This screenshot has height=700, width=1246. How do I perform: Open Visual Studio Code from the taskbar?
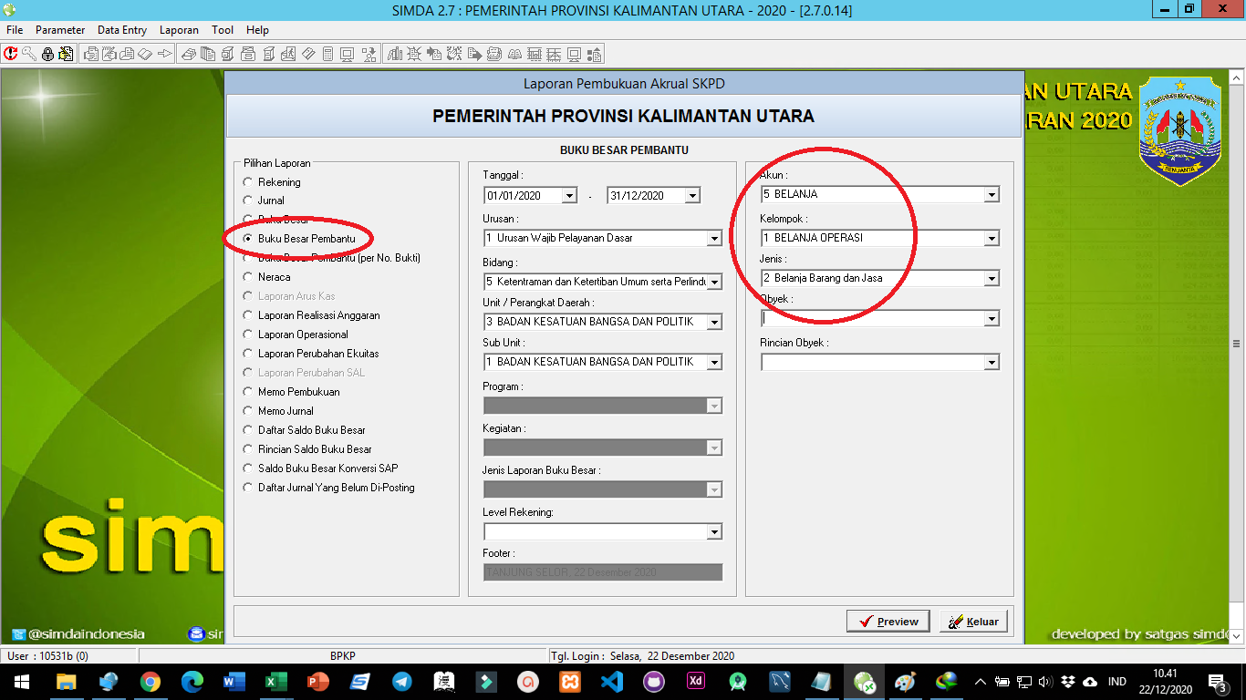[612, 682]
